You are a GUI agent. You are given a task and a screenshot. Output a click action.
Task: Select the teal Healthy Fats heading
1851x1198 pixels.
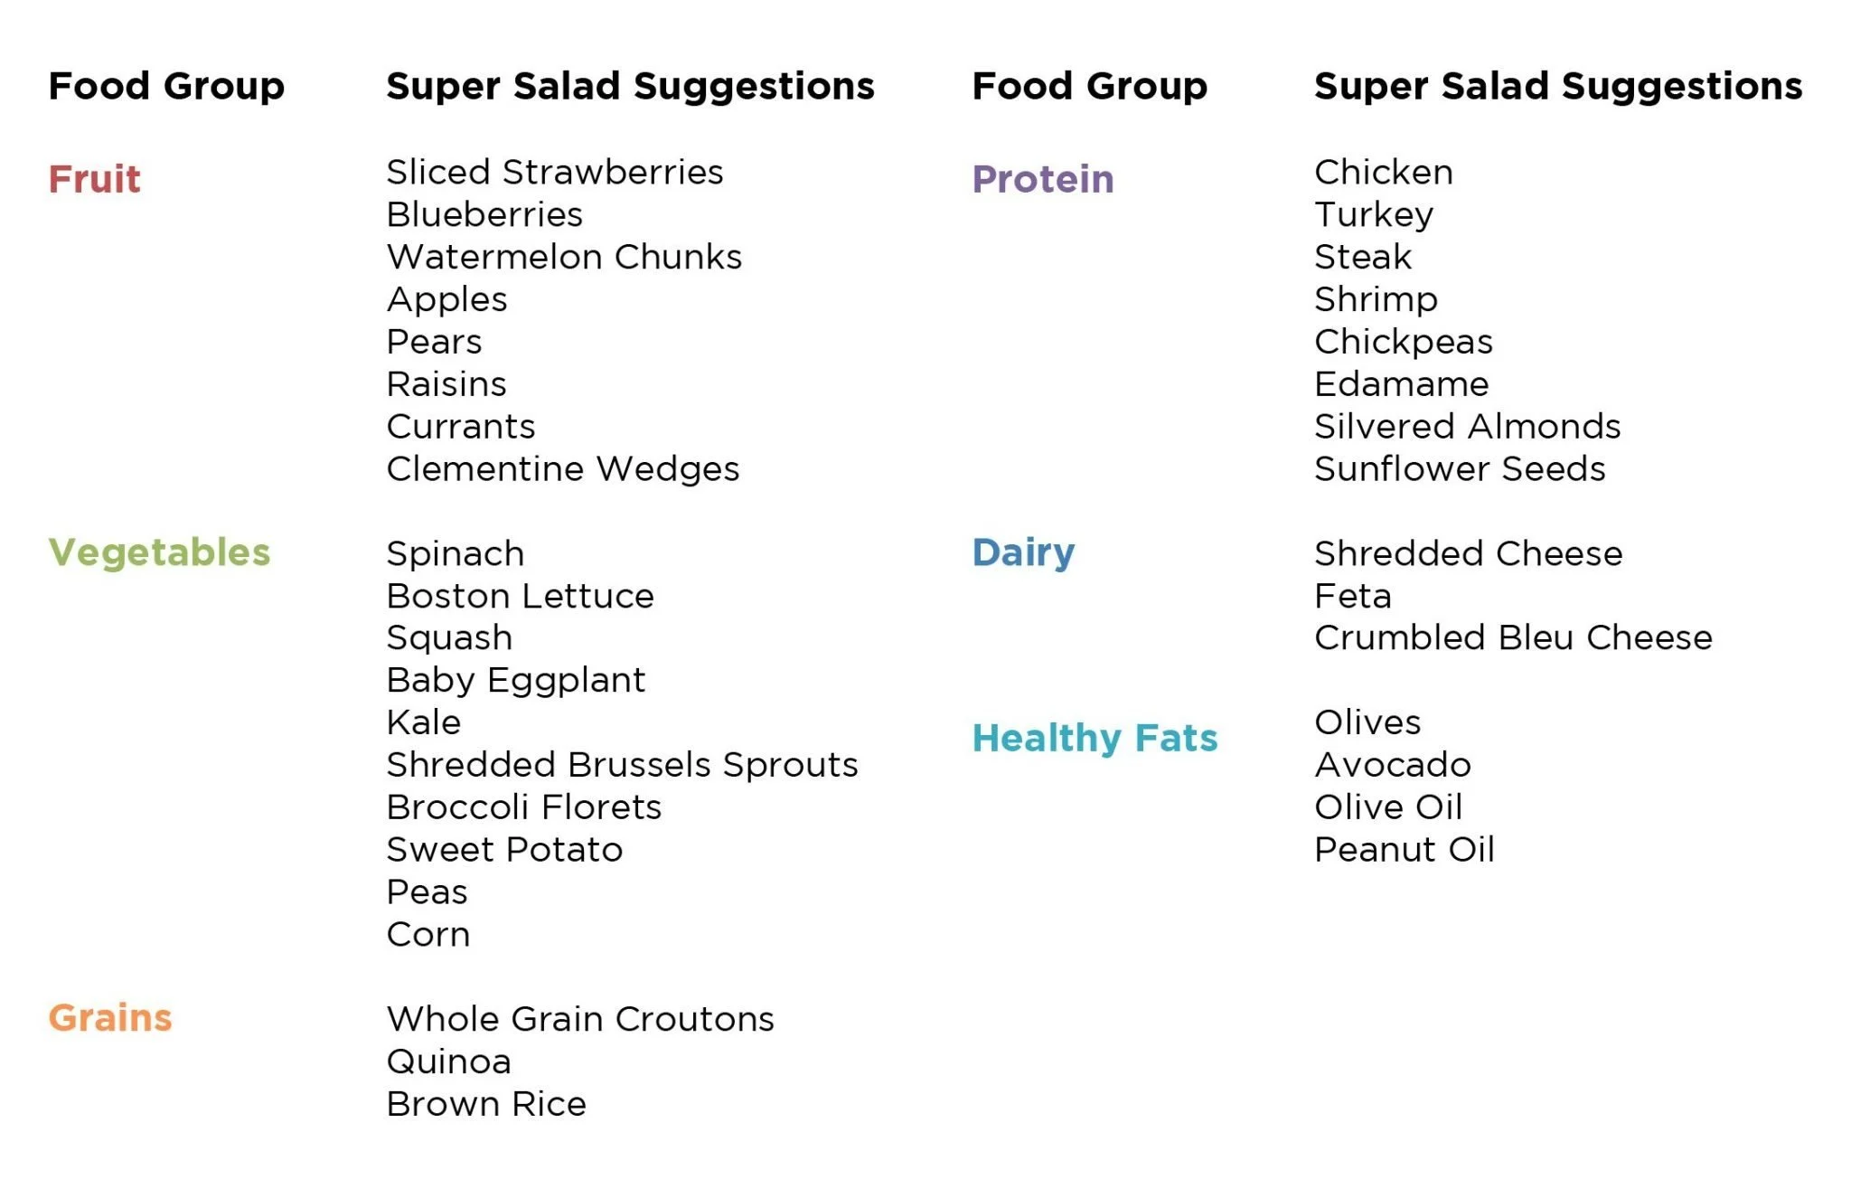(1095, 739)
